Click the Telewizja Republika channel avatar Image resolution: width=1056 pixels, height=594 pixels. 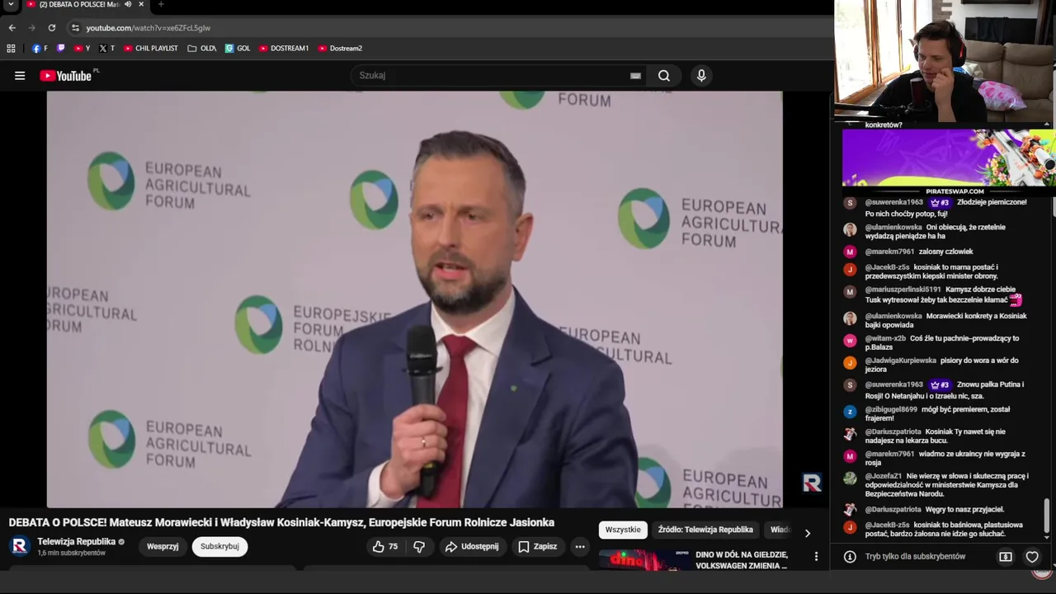20,546
